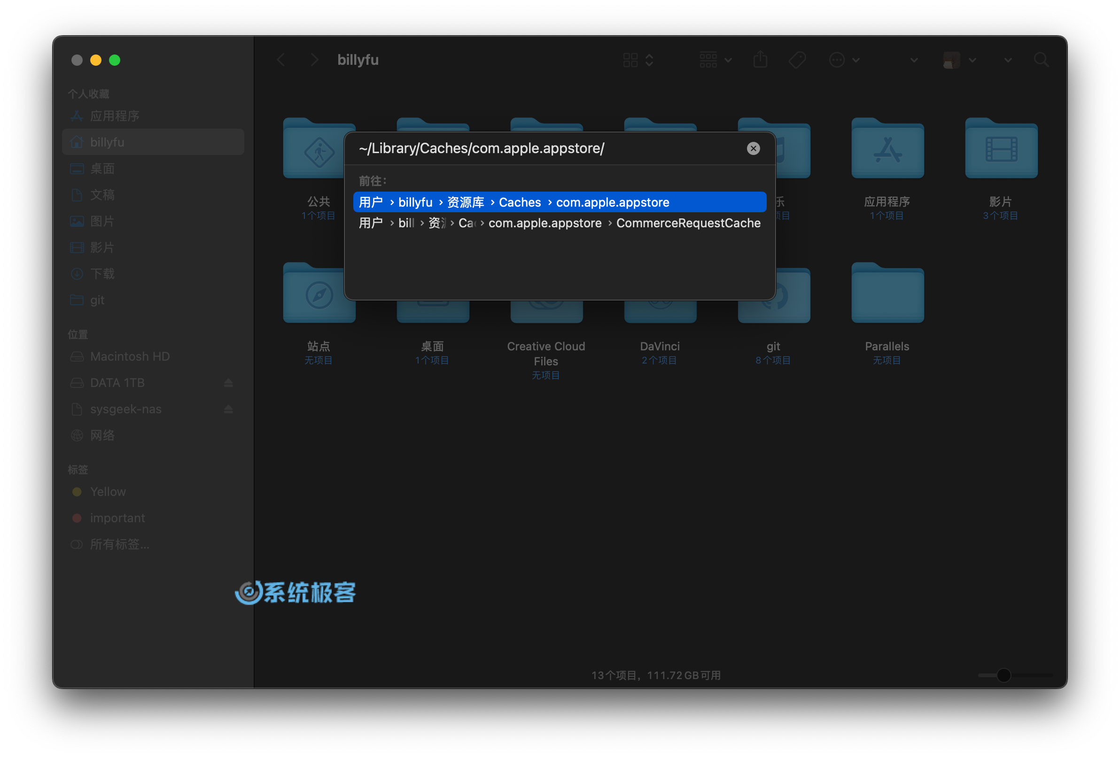1120x758 pixels.
Task: Select sysgeek-nas in the sidebar
Action: (153, 409)
